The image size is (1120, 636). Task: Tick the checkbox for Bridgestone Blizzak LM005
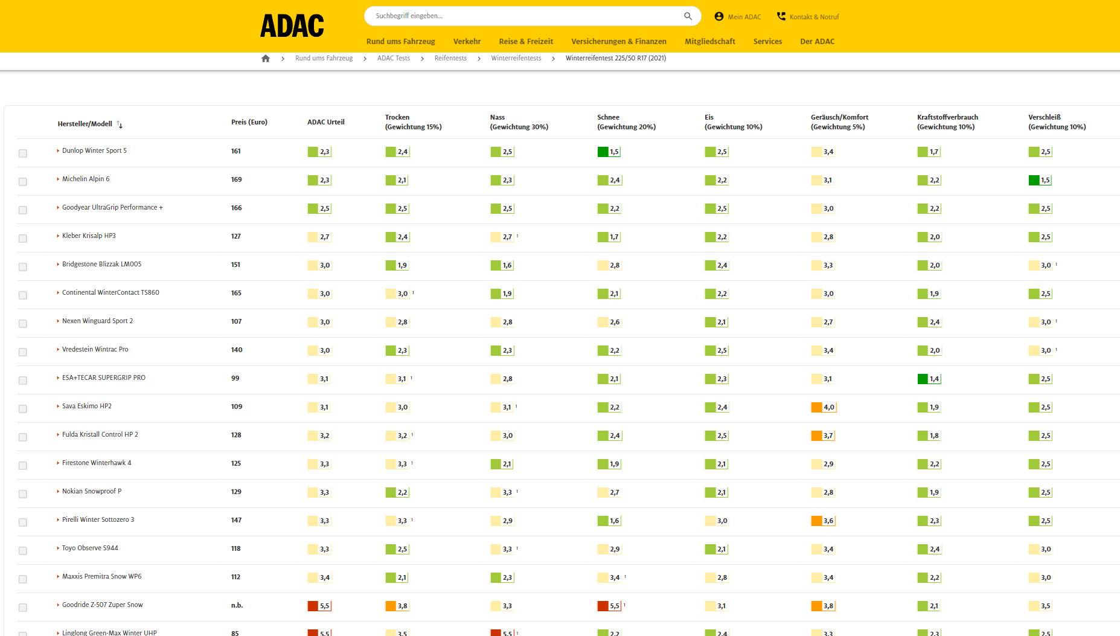pyautogui.click(x=23, y=267)
